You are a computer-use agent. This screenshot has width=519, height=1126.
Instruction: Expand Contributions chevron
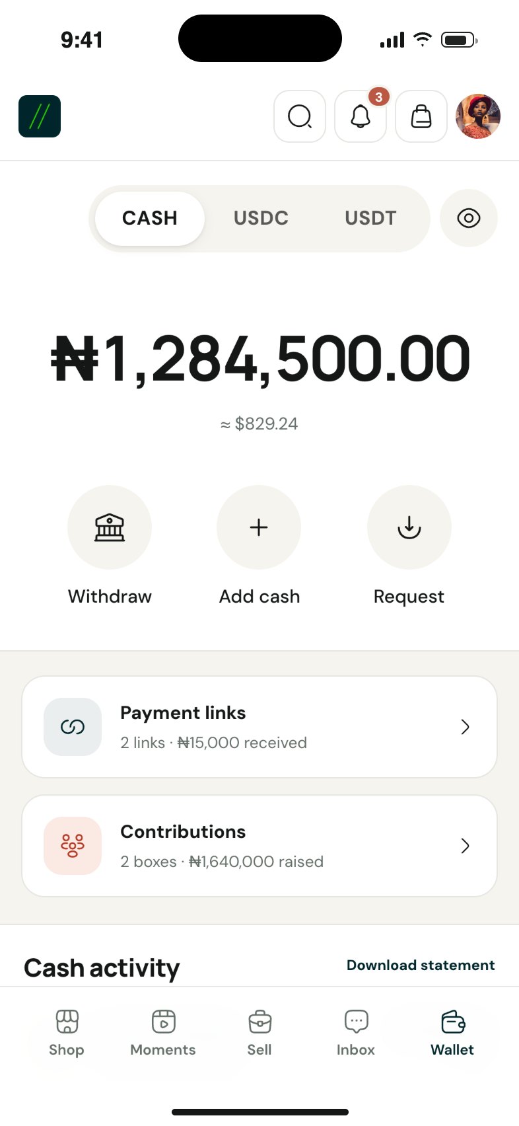[x=465, y=846]
